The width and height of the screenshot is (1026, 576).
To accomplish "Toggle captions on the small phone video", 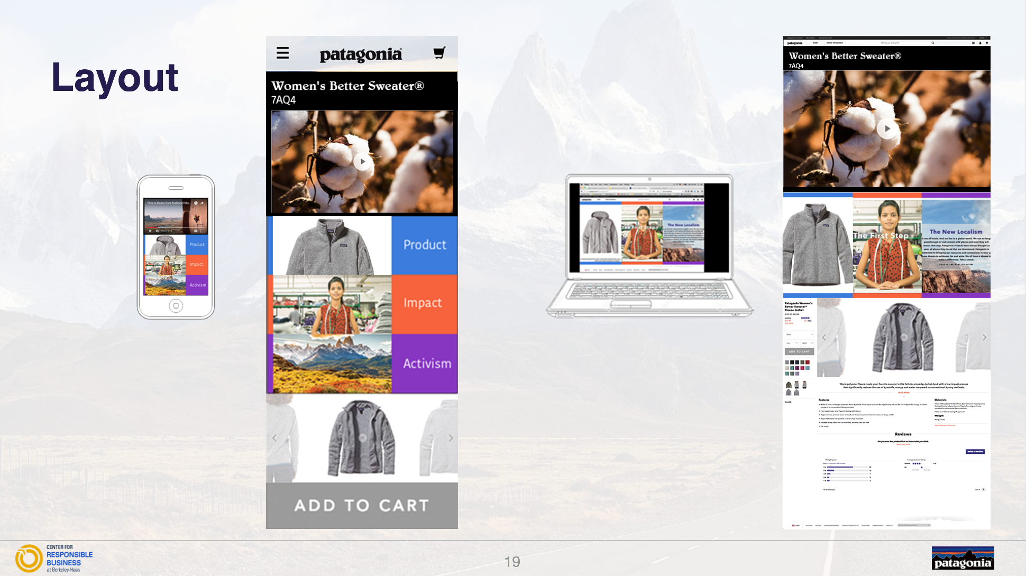I will pos(196,230).
